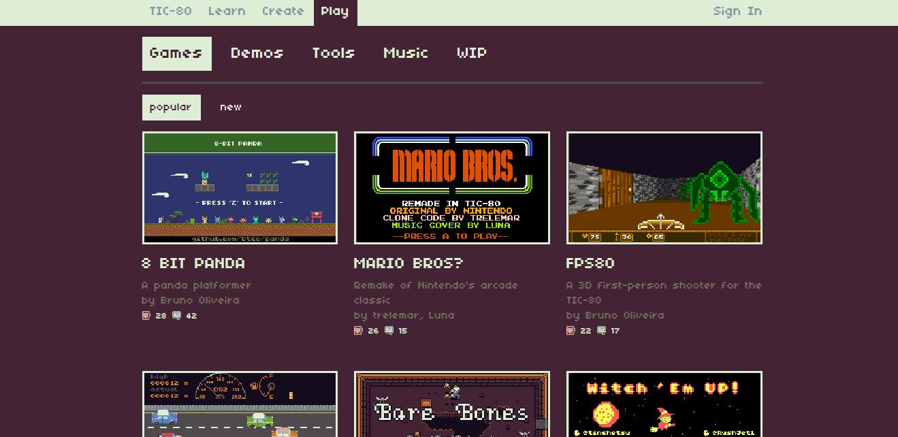Click the likes icon under FPS80
The width and height of the screenshot is (898, 437).
click(571, 331)
